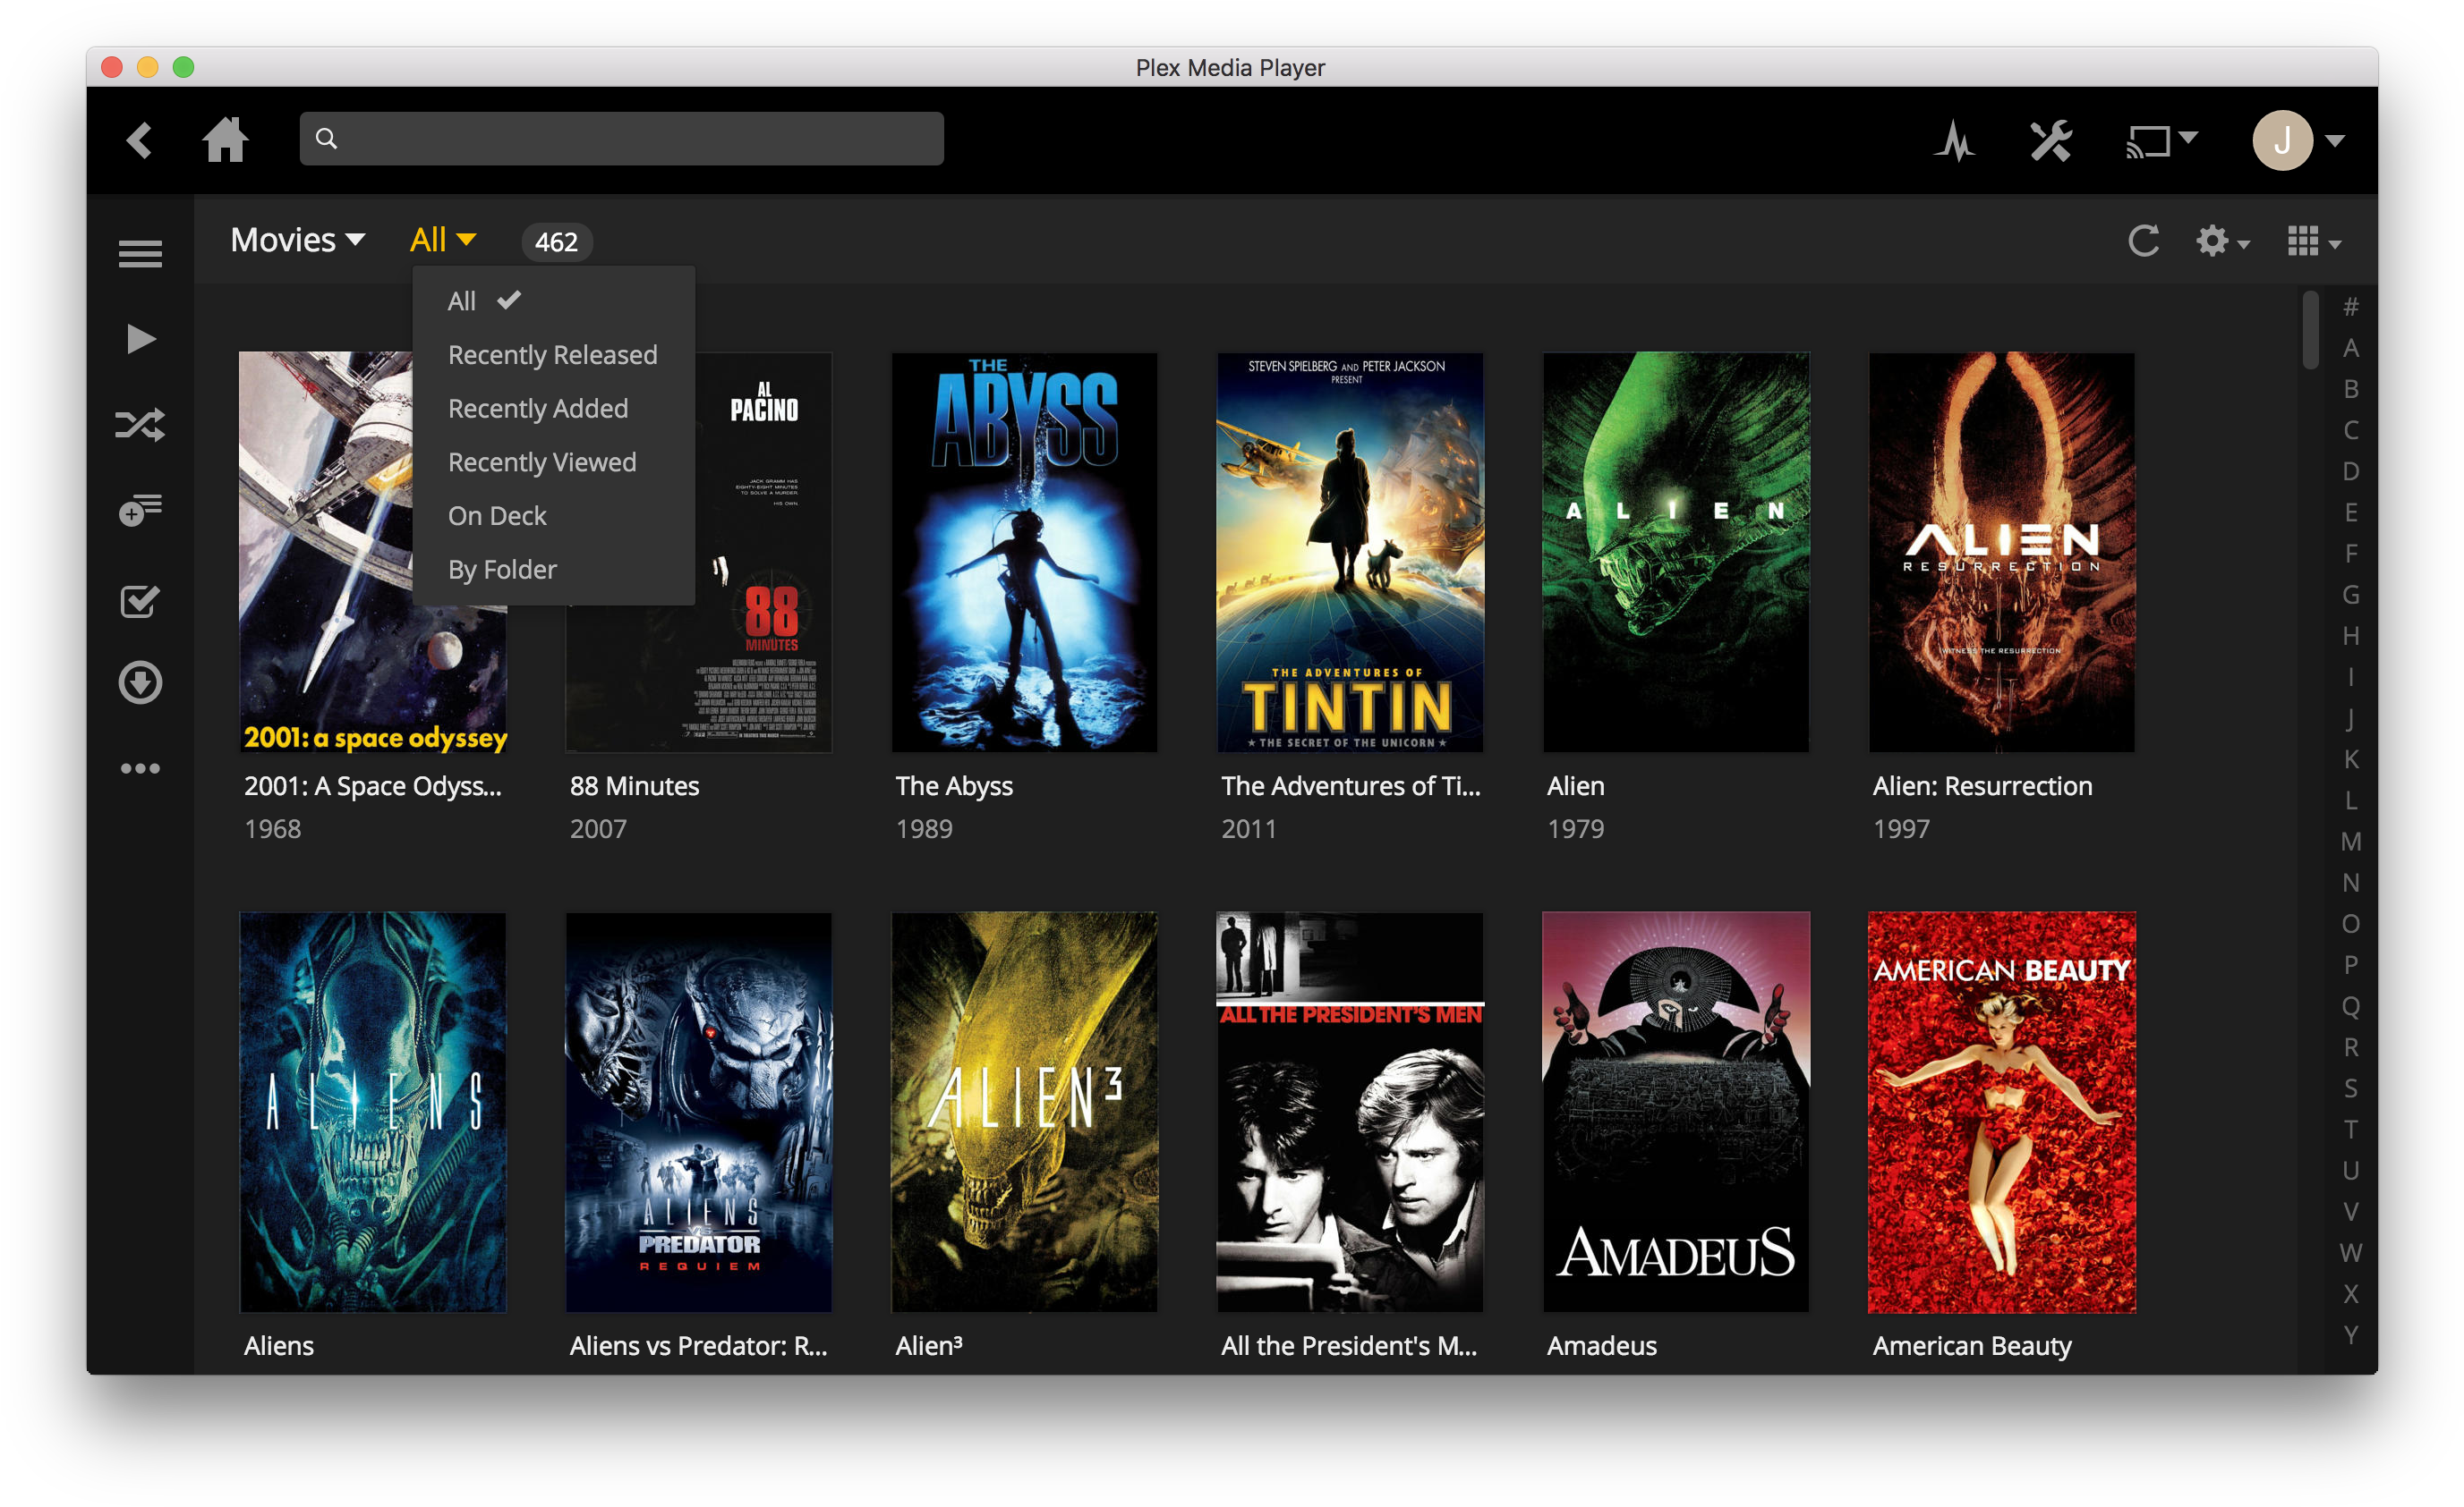Click the 'Amadeus' title text
2464x1507 pixels.
pos(1602,1346)
